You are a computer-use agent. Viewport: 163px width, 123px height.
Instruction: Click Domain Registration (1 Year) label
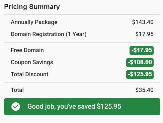(49, 34)
